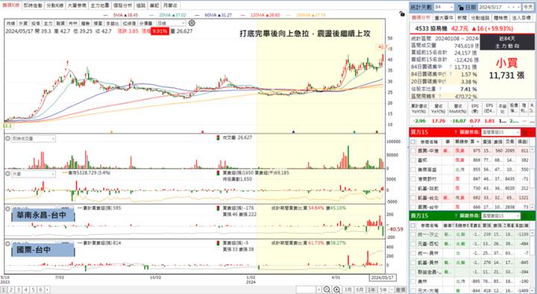Click the scrollbar down arrow of the buyer list
This screenshot has height=294, width=537.
point(533,207)
